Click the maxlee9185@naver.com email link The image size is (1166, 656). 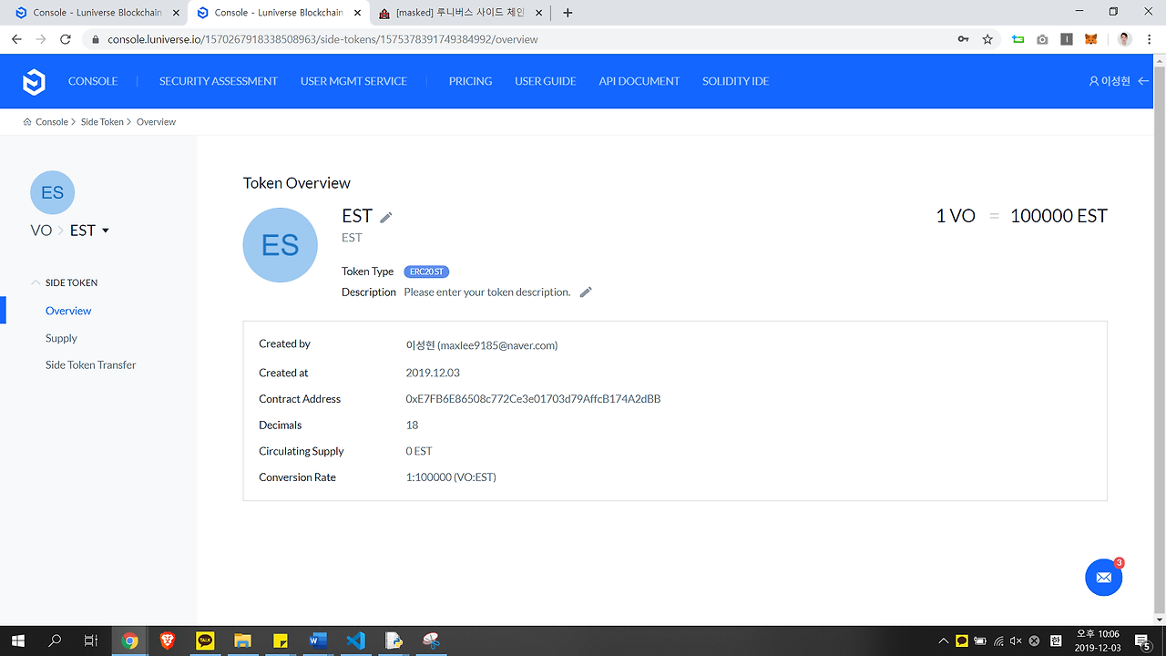(498, 345)
